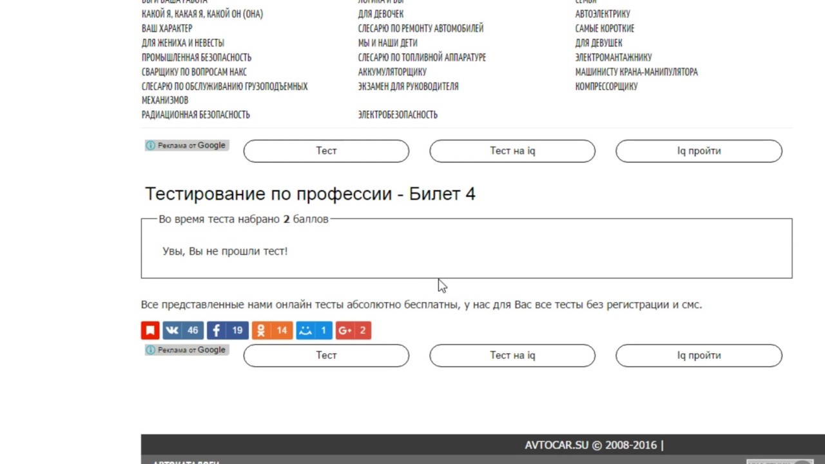Share on Facebook button showing 19
The height and width of the screenshot is (464, 825).
tap(228, 331)
